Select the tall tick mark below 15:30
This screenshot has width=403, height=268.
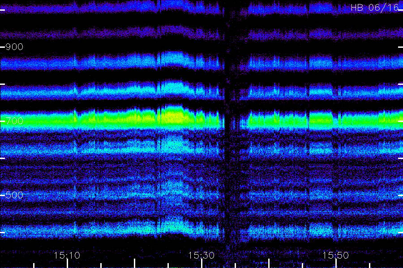tap(202, 264)
